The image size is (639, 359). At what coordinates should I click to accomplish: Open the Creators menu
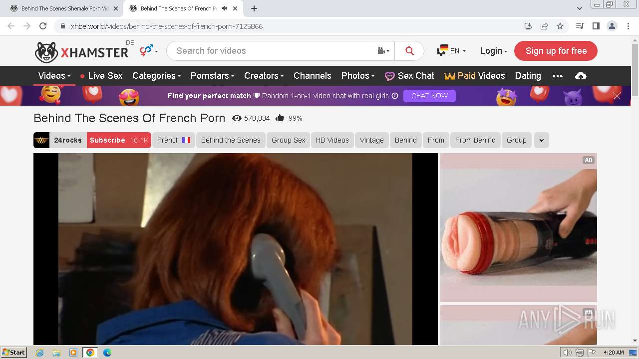(264, 76)
